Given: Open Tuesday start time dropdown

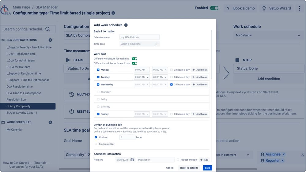Looking at the screenshot, I should (142, 77).
